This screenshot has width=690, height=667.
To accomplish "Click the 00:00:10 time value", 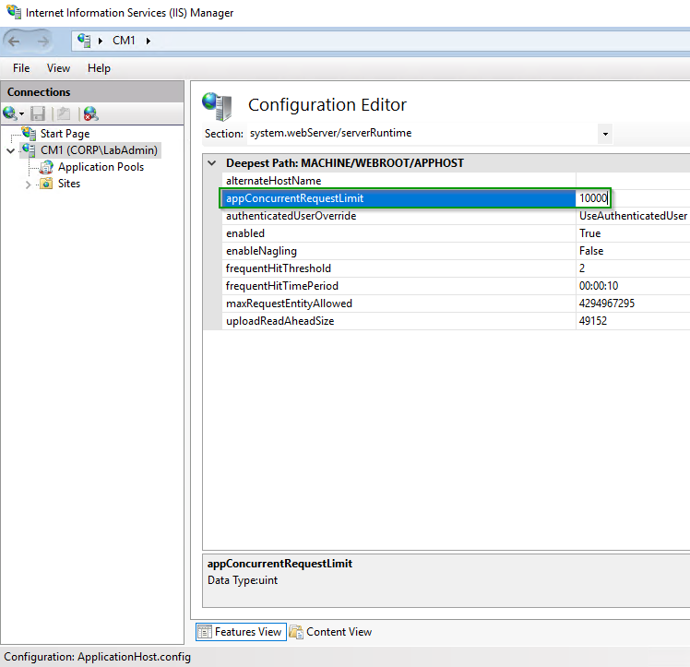I will (x=599, y=286).
